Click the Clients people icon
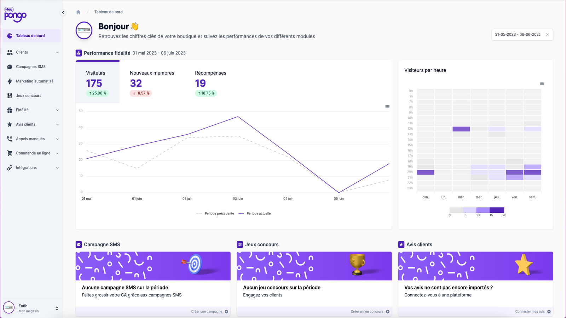566x318 pixels. (10, 52)
